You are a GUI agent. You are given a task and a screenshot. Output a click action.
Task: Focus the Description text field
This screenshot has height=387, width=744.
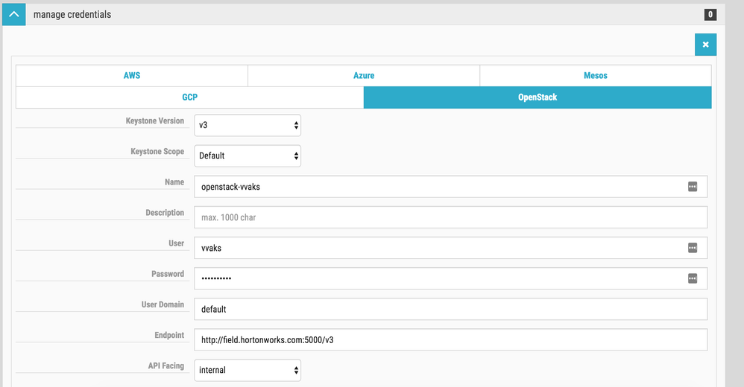pos(450,217)
